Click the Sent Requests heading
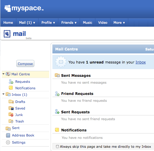Screen dimensions: 154x151 click(x=75, y=112)
